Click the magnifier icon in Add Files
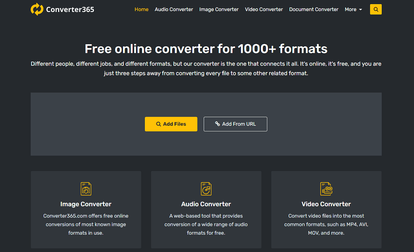The width and height of the screenshot is (414, 252). point(159,124)
